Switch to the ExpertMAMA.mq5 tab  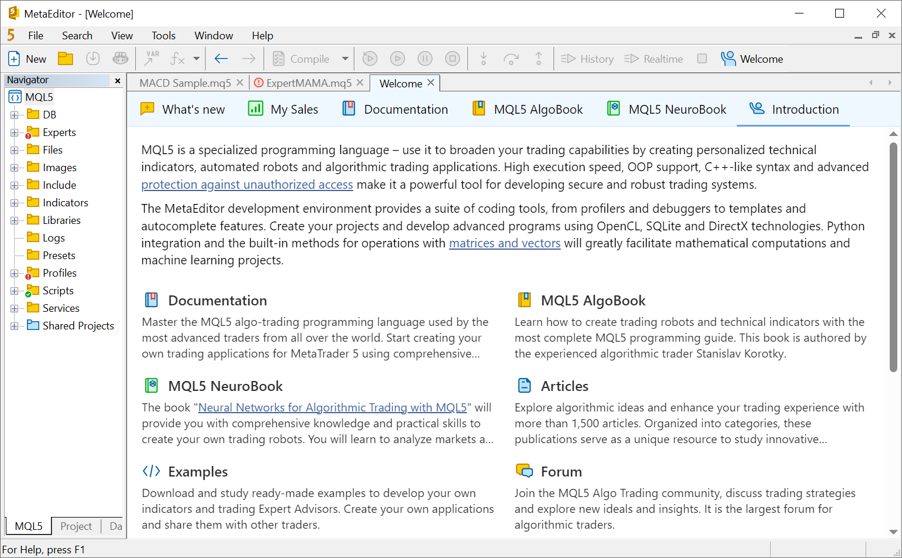pyautogui.click(x=309, y=83)
